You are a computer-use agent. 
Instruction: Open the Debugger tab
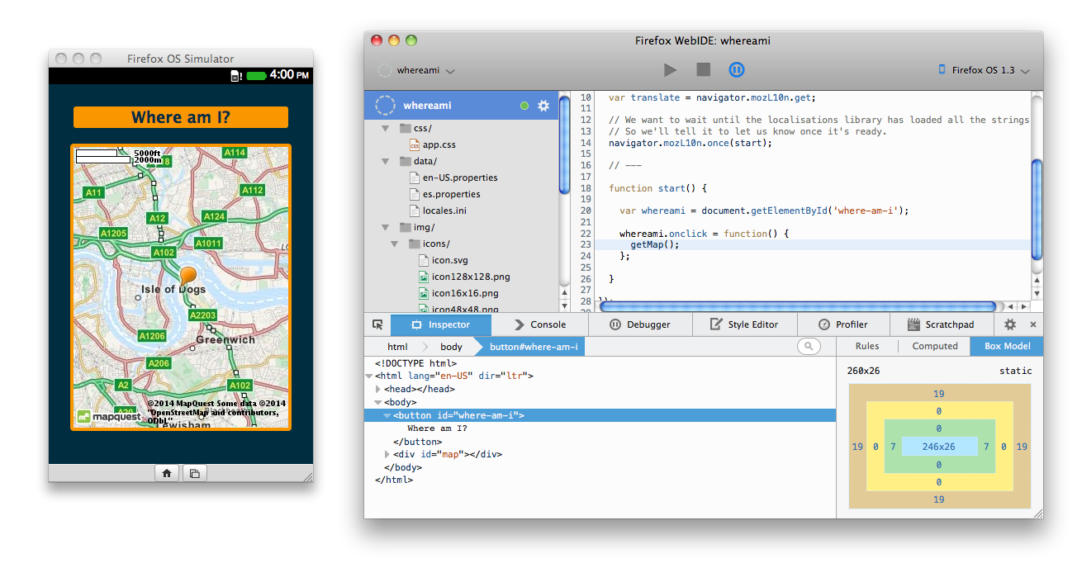641,324
